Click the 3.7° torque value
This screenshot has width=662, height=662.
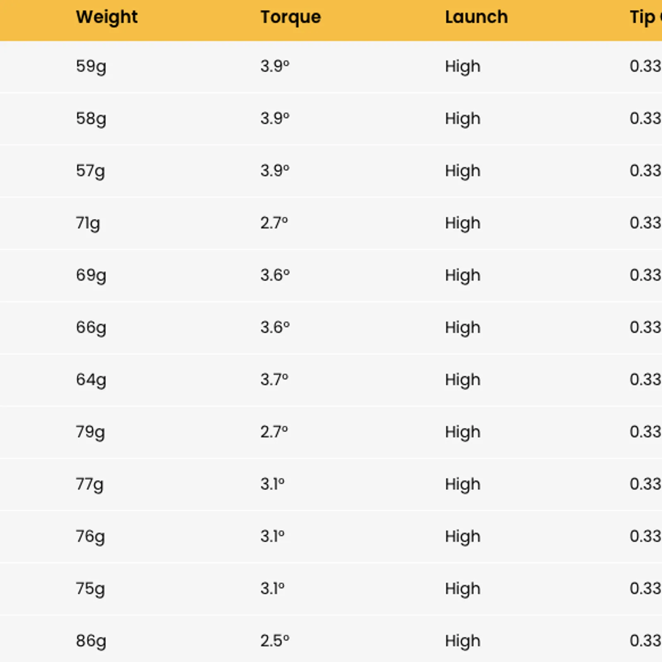[274, 379]
